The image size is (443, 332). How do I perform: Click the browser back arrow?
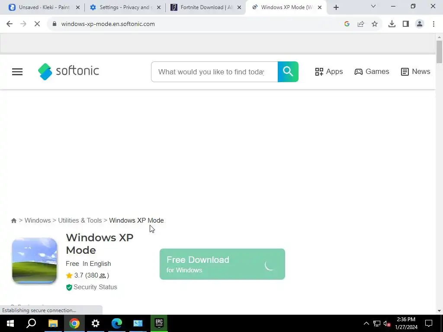click(x=10, y=24)
